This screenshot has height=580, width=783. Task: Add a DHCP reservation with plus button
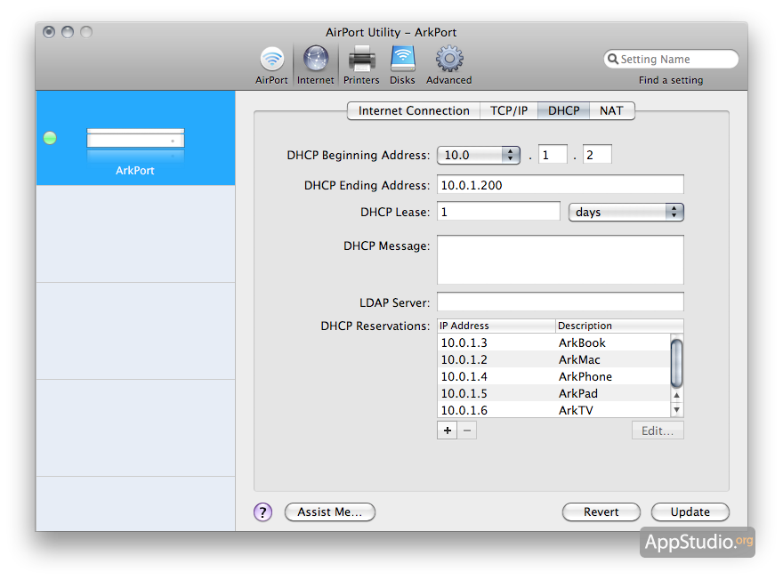coord(447,431)
